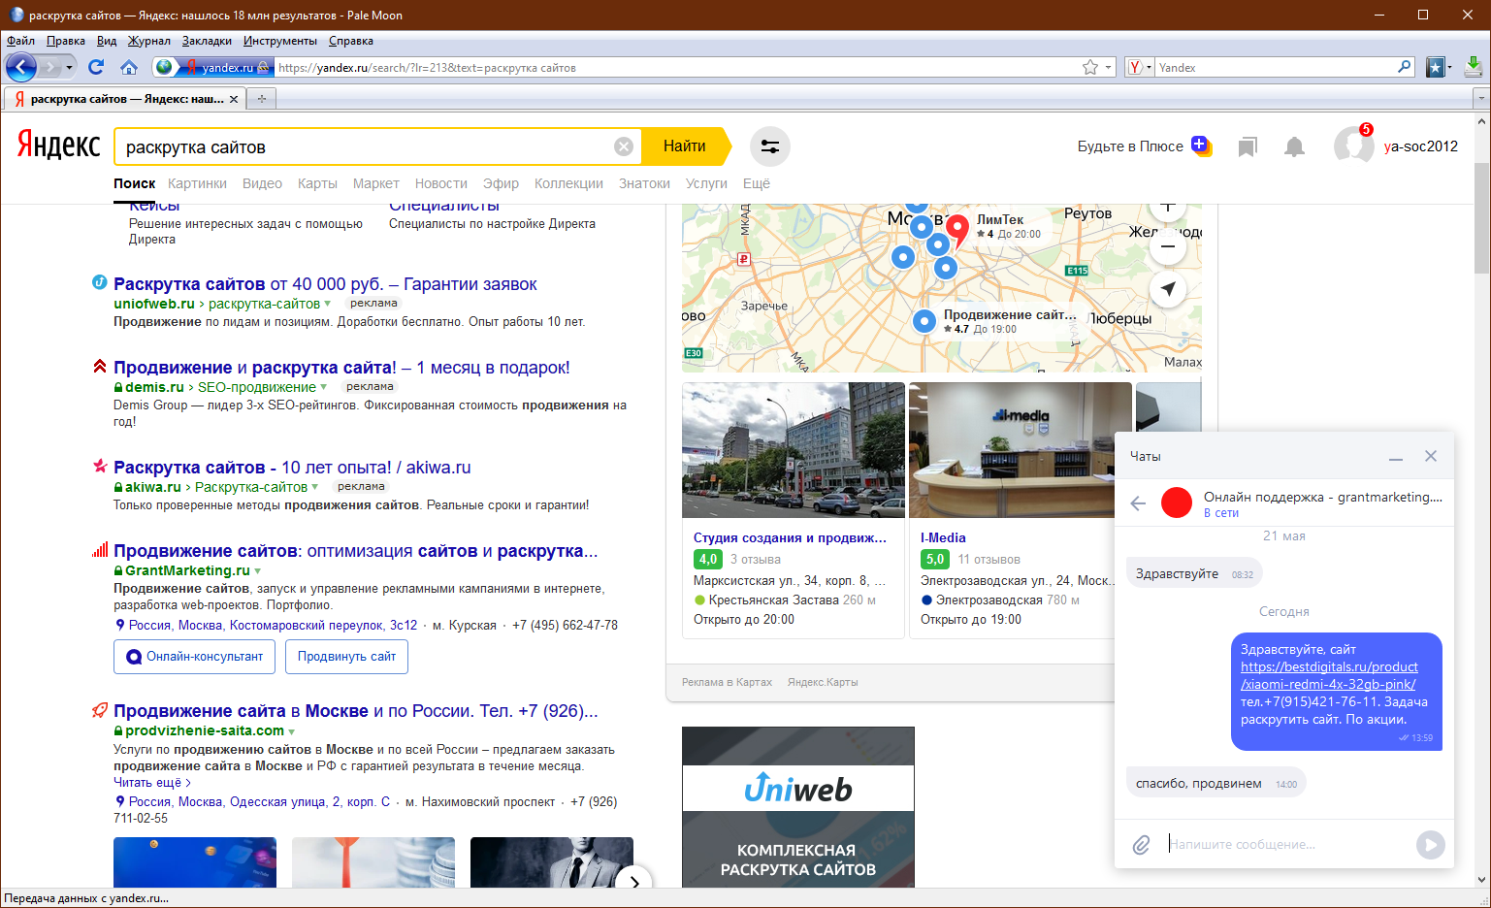Minimize the Чаты chat panel
The height and width of the screenshot is (908, 1491).
1396,456
